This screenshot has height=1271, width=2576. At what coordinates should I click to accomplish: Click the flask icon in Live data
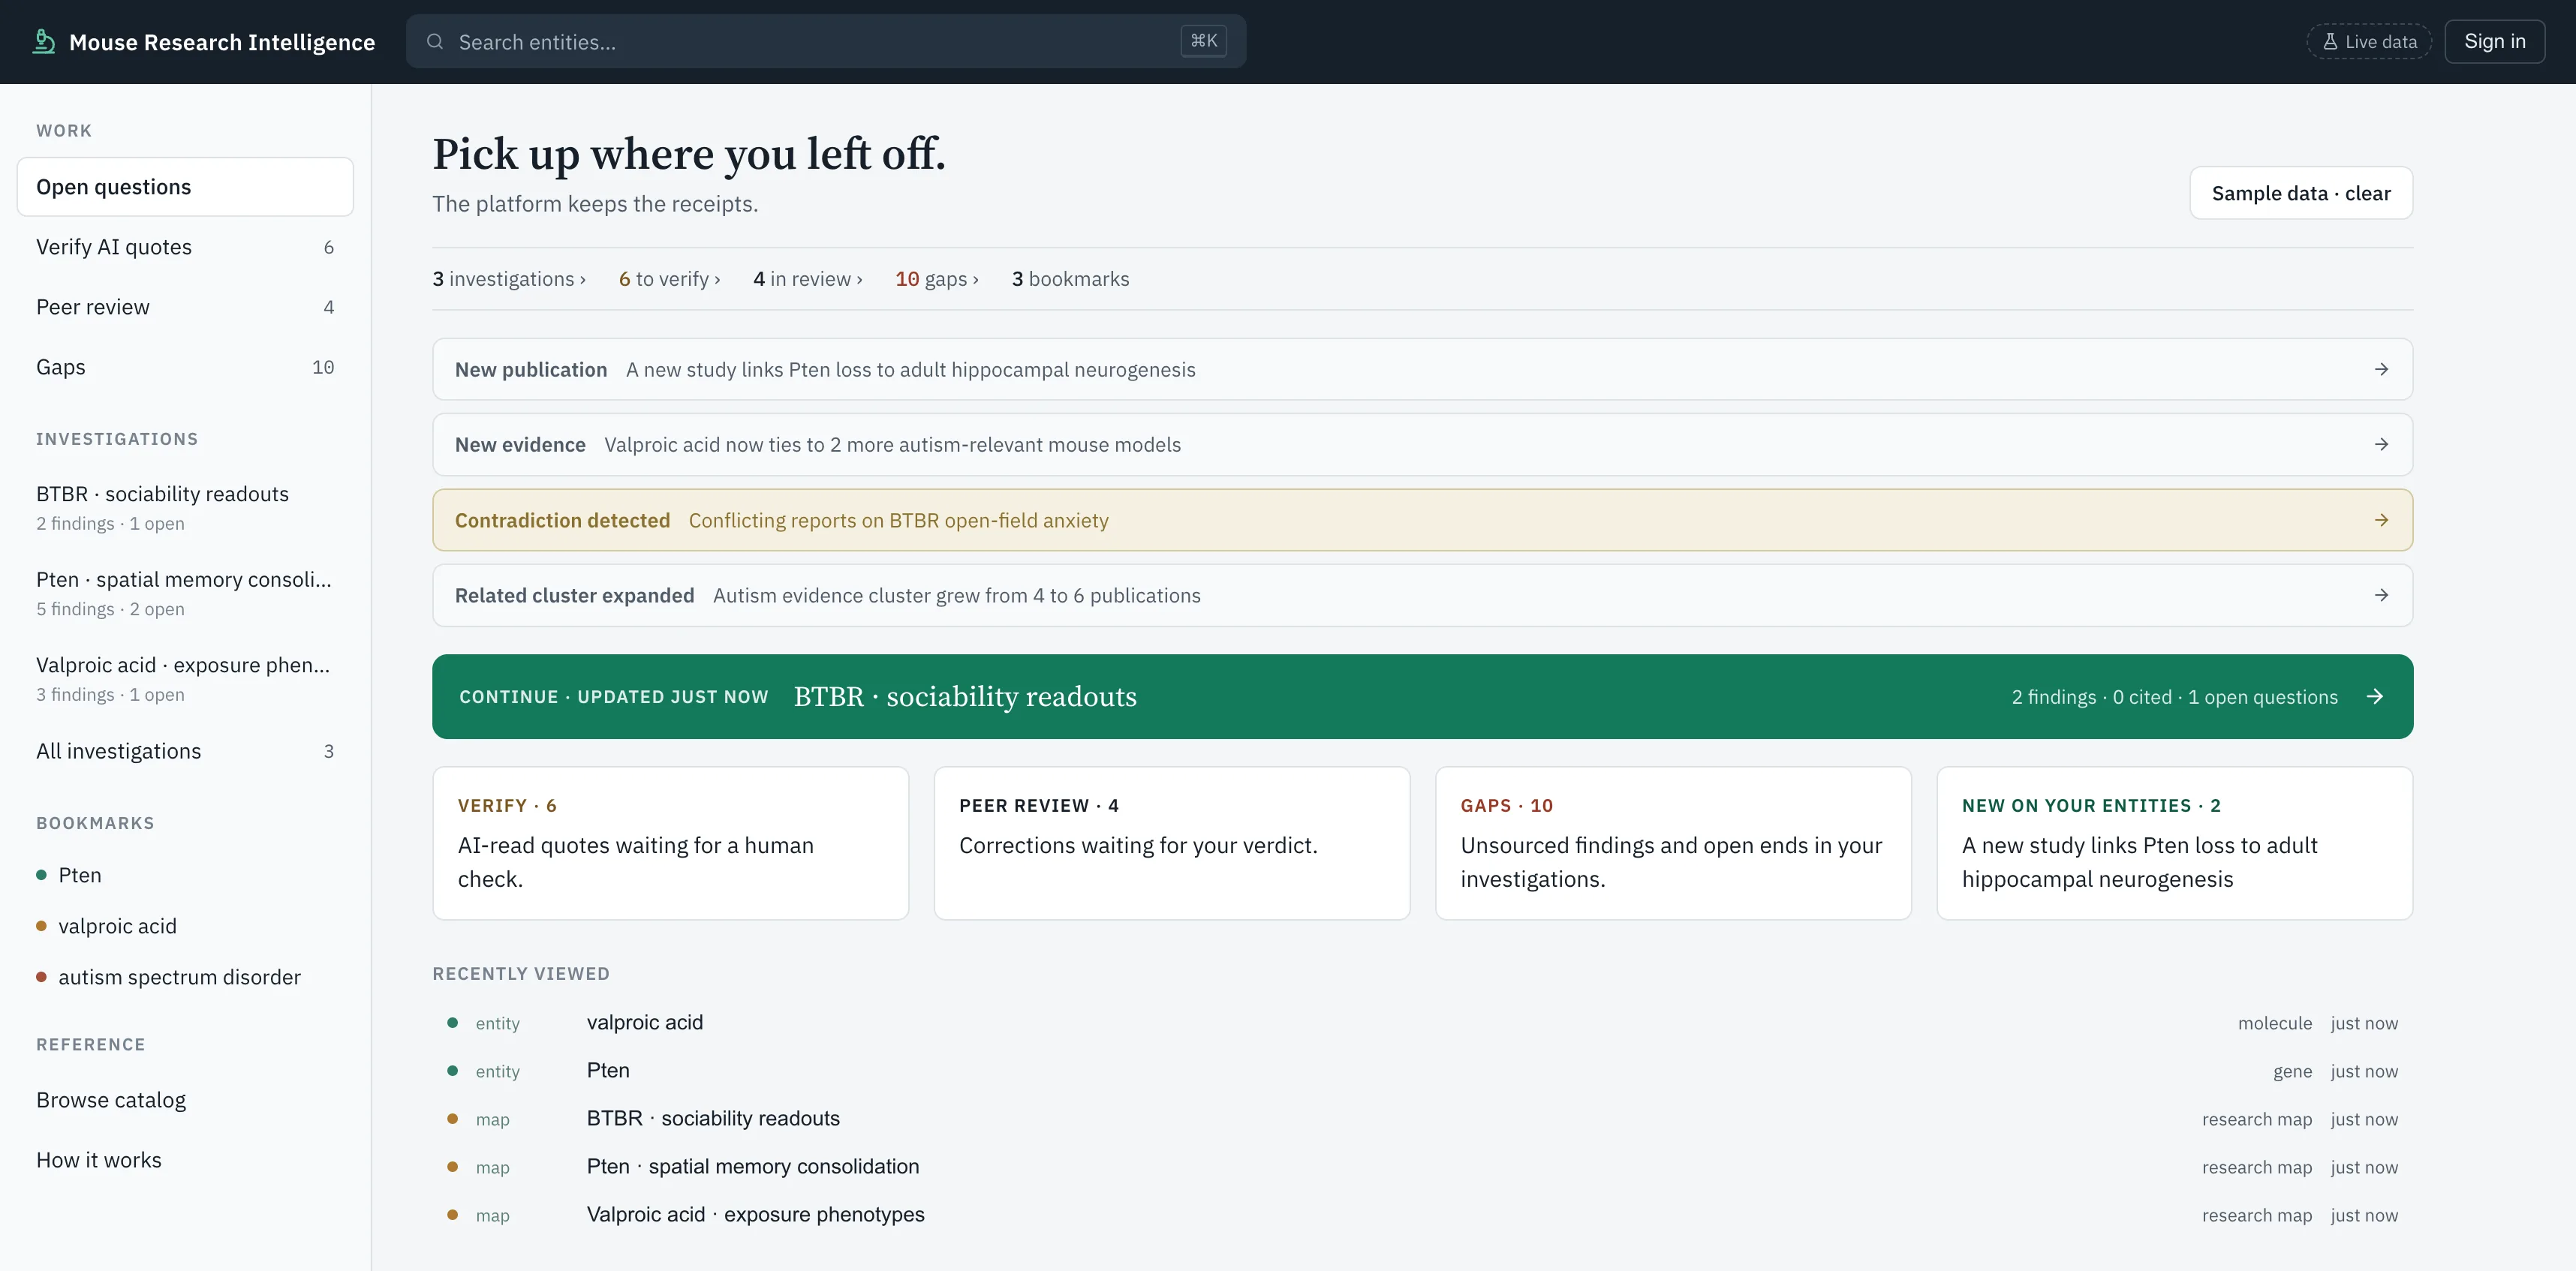click(x=2330, y=42)
